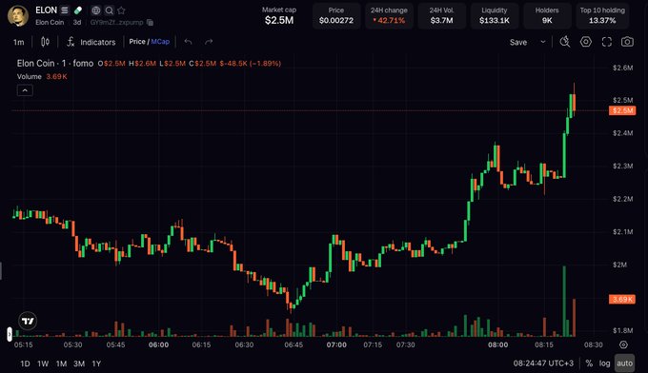Image resolution: width=648 pixels, height=373 pixels.
Task: Toggle log scale
Action: tap(604, 363)
